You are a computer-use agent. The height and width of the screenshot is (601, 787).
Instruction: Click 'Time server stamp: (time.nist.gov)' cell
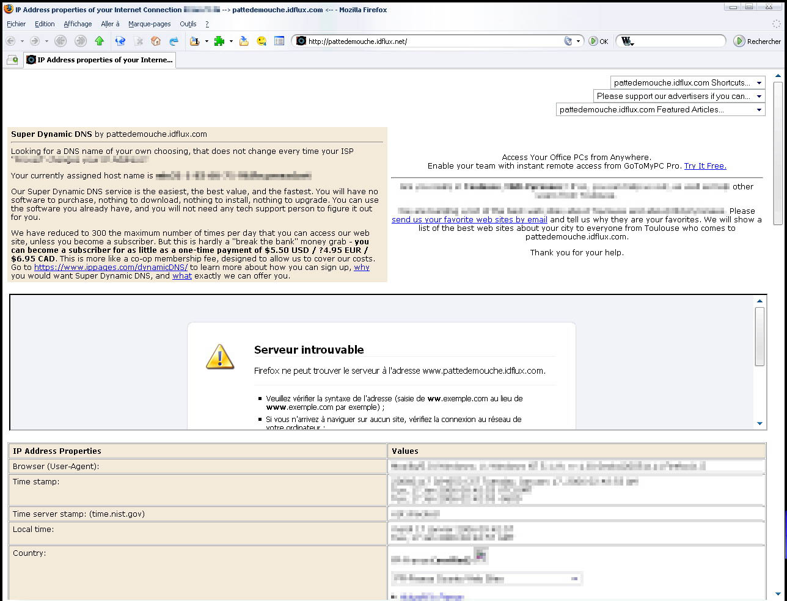point(198,514)
